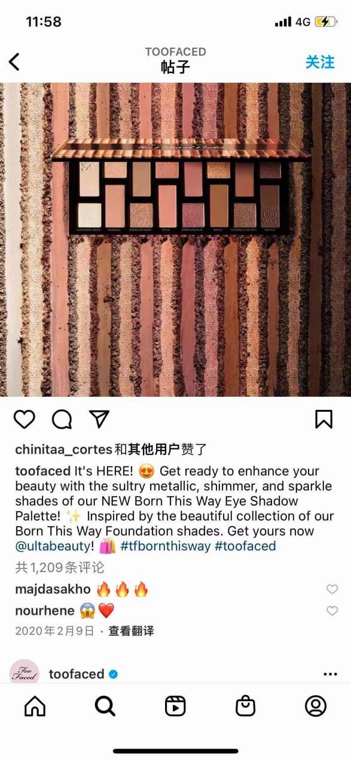The image size is (351, 761).
Task: Open the Profile tab icon
Action: click(x=316, y=706)
